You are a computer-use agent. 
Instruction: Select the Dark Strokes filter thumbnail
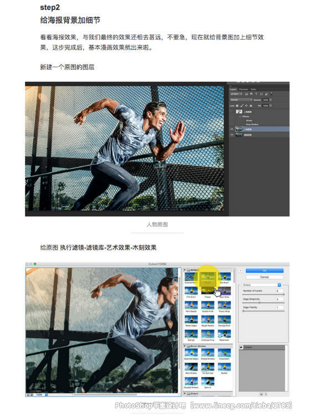tap(191, 367)
